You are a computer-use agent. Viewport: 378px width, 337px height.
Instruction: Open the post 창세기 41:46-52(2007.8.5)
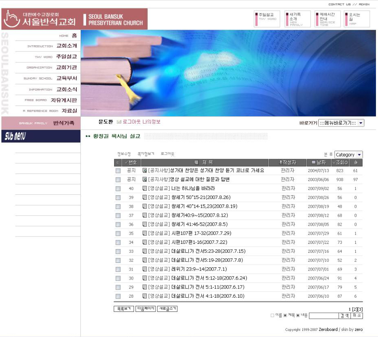coord(194,224)
